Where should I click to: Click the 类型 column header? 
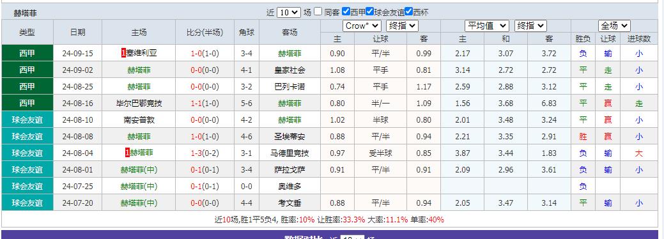[27, 32]
